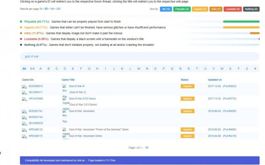265x165 pixels.
Task: Open forum thread for BCUS98111
Action: [36, 92]
